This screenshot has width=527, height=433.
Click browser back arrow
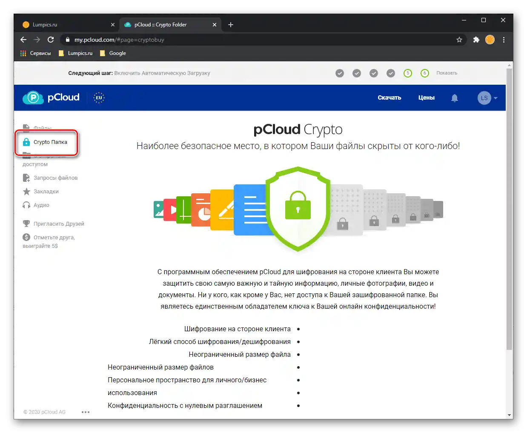23,40
